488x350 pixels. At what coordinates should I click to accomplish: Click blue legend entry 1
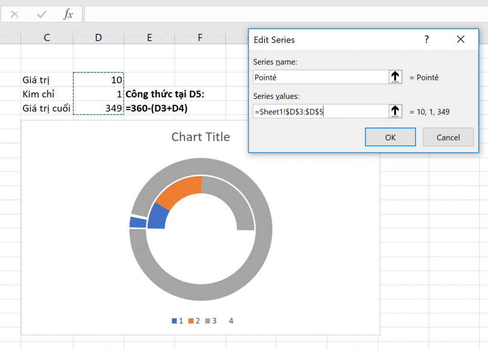point(177,321)
